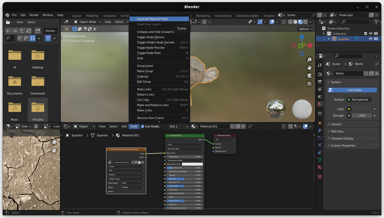Switch perspective/orthographic view with grid gizmo
Image resolution: width=384 pixels, height=218 pixels.
click(309, 83)
